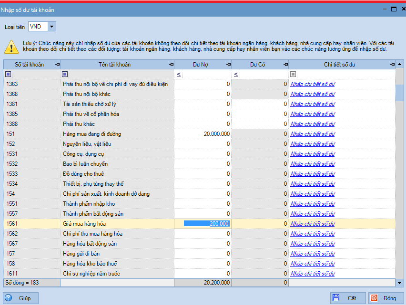Viewport: 406px width, 305px height.
Task: Click the filter operator icon under Số tài khoản
Action: click(x=8, y=74)
